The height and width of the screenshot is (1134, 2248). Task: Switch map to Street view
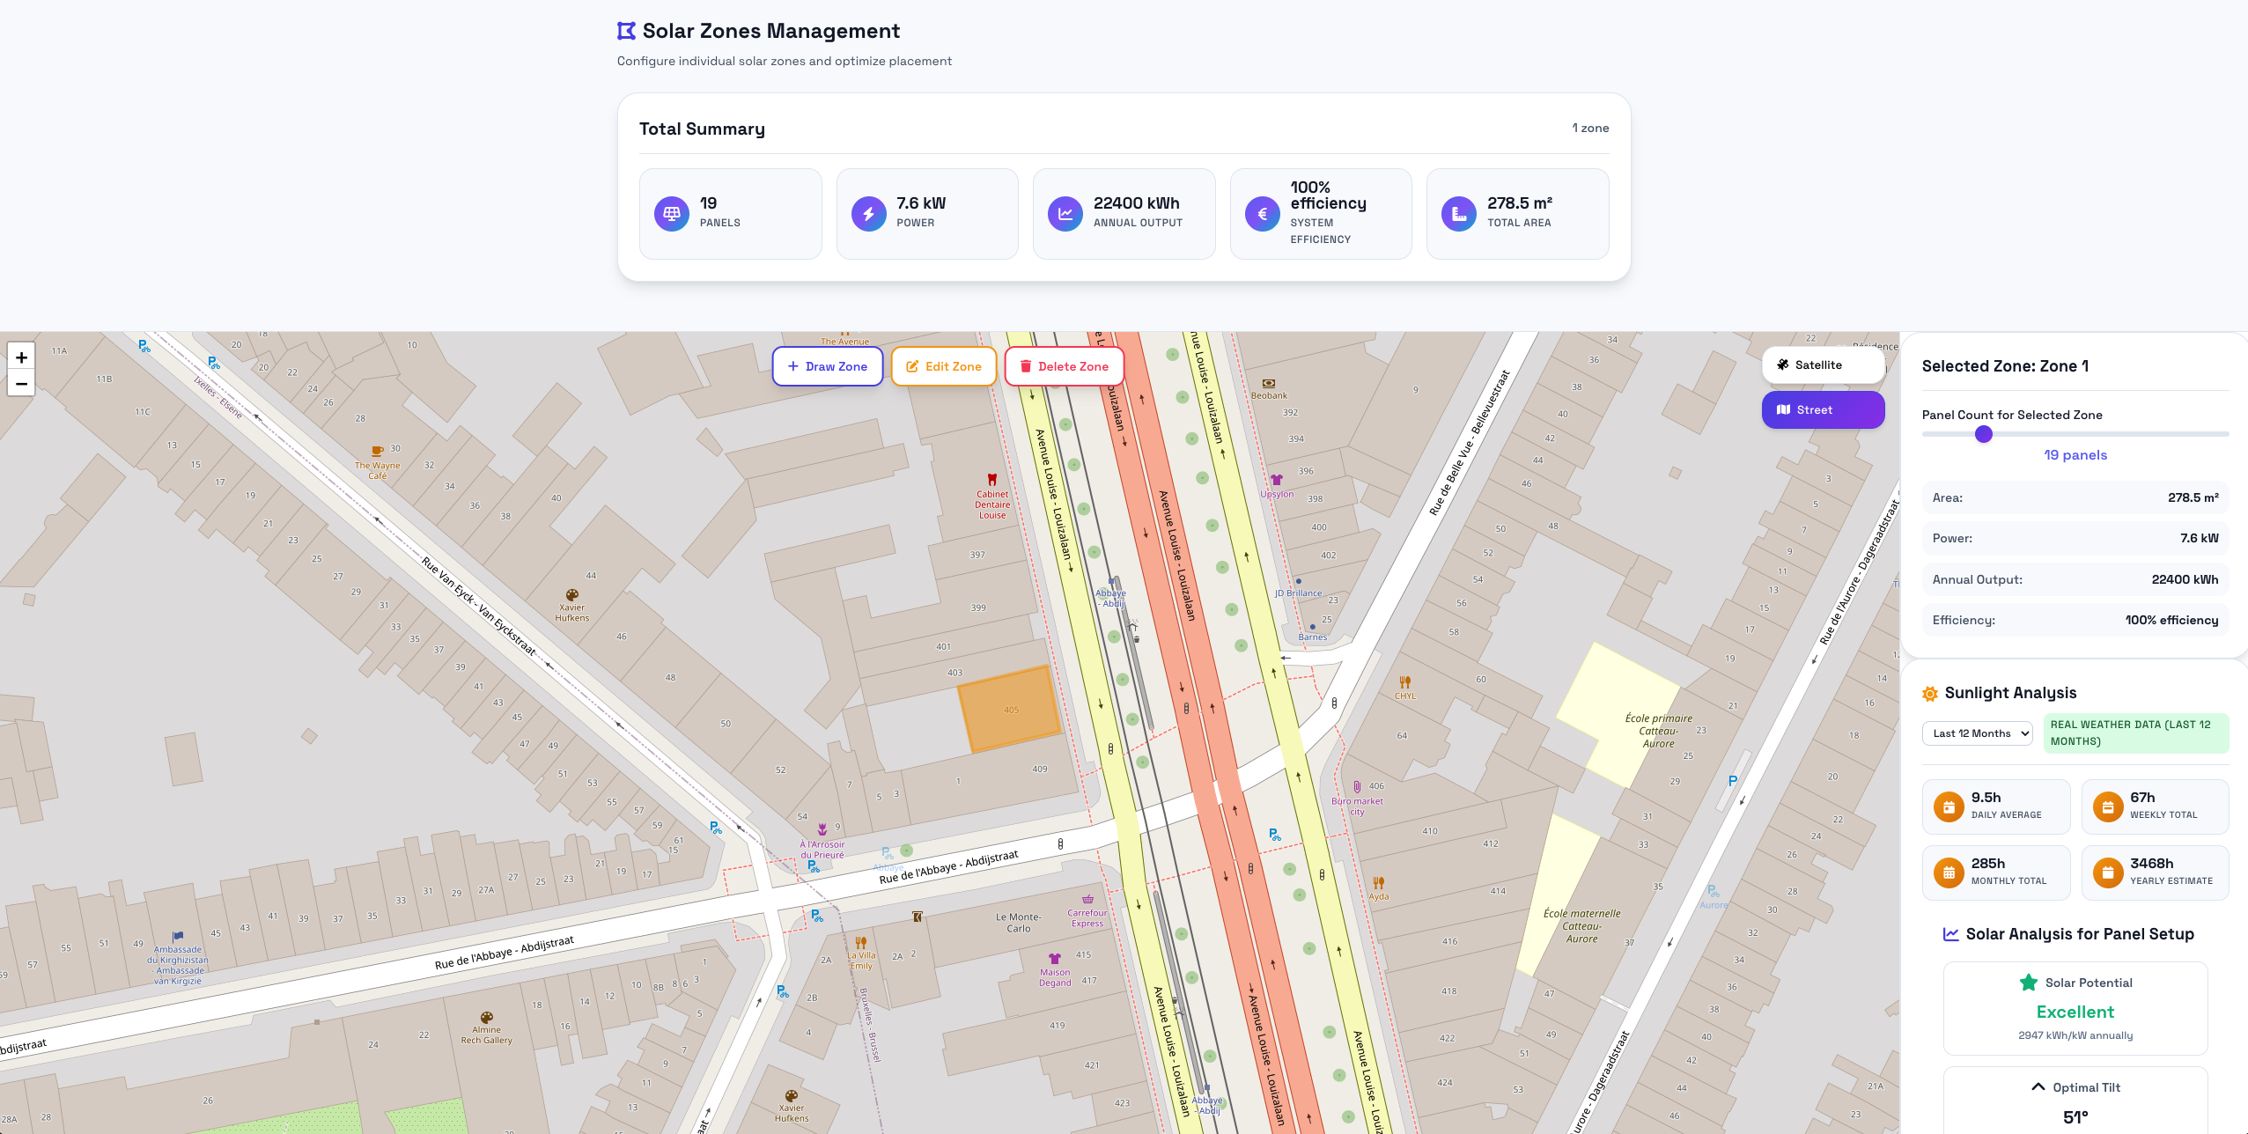point(1823,410)
